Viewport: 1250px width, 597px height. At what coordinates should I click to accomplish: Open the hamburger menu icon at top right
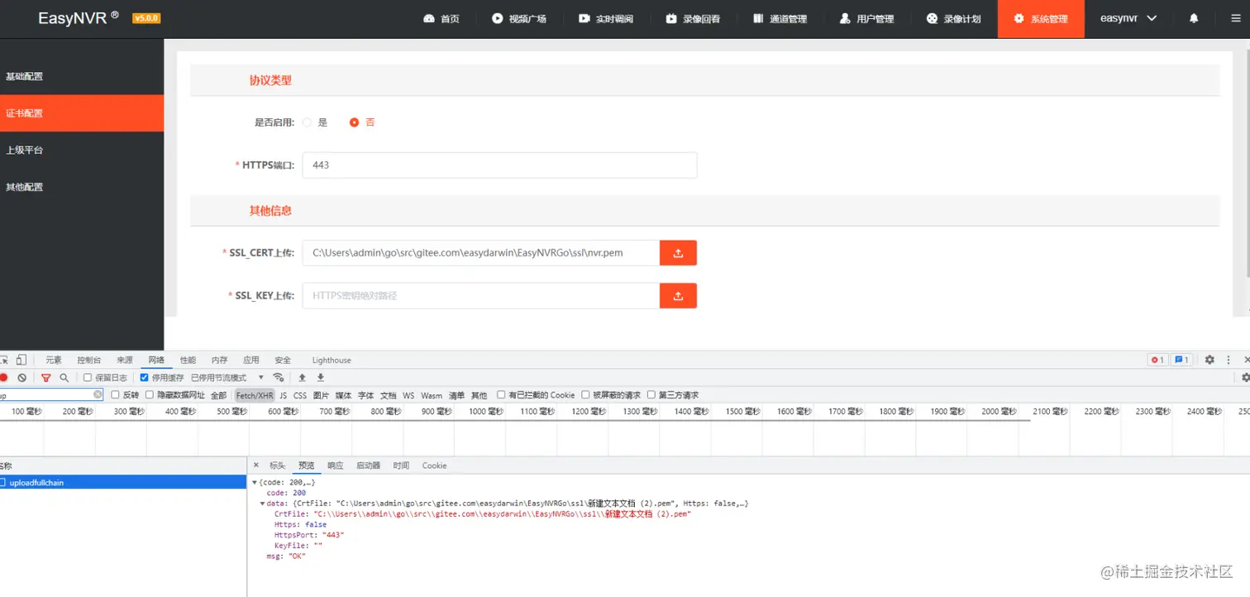point(1236,18)
